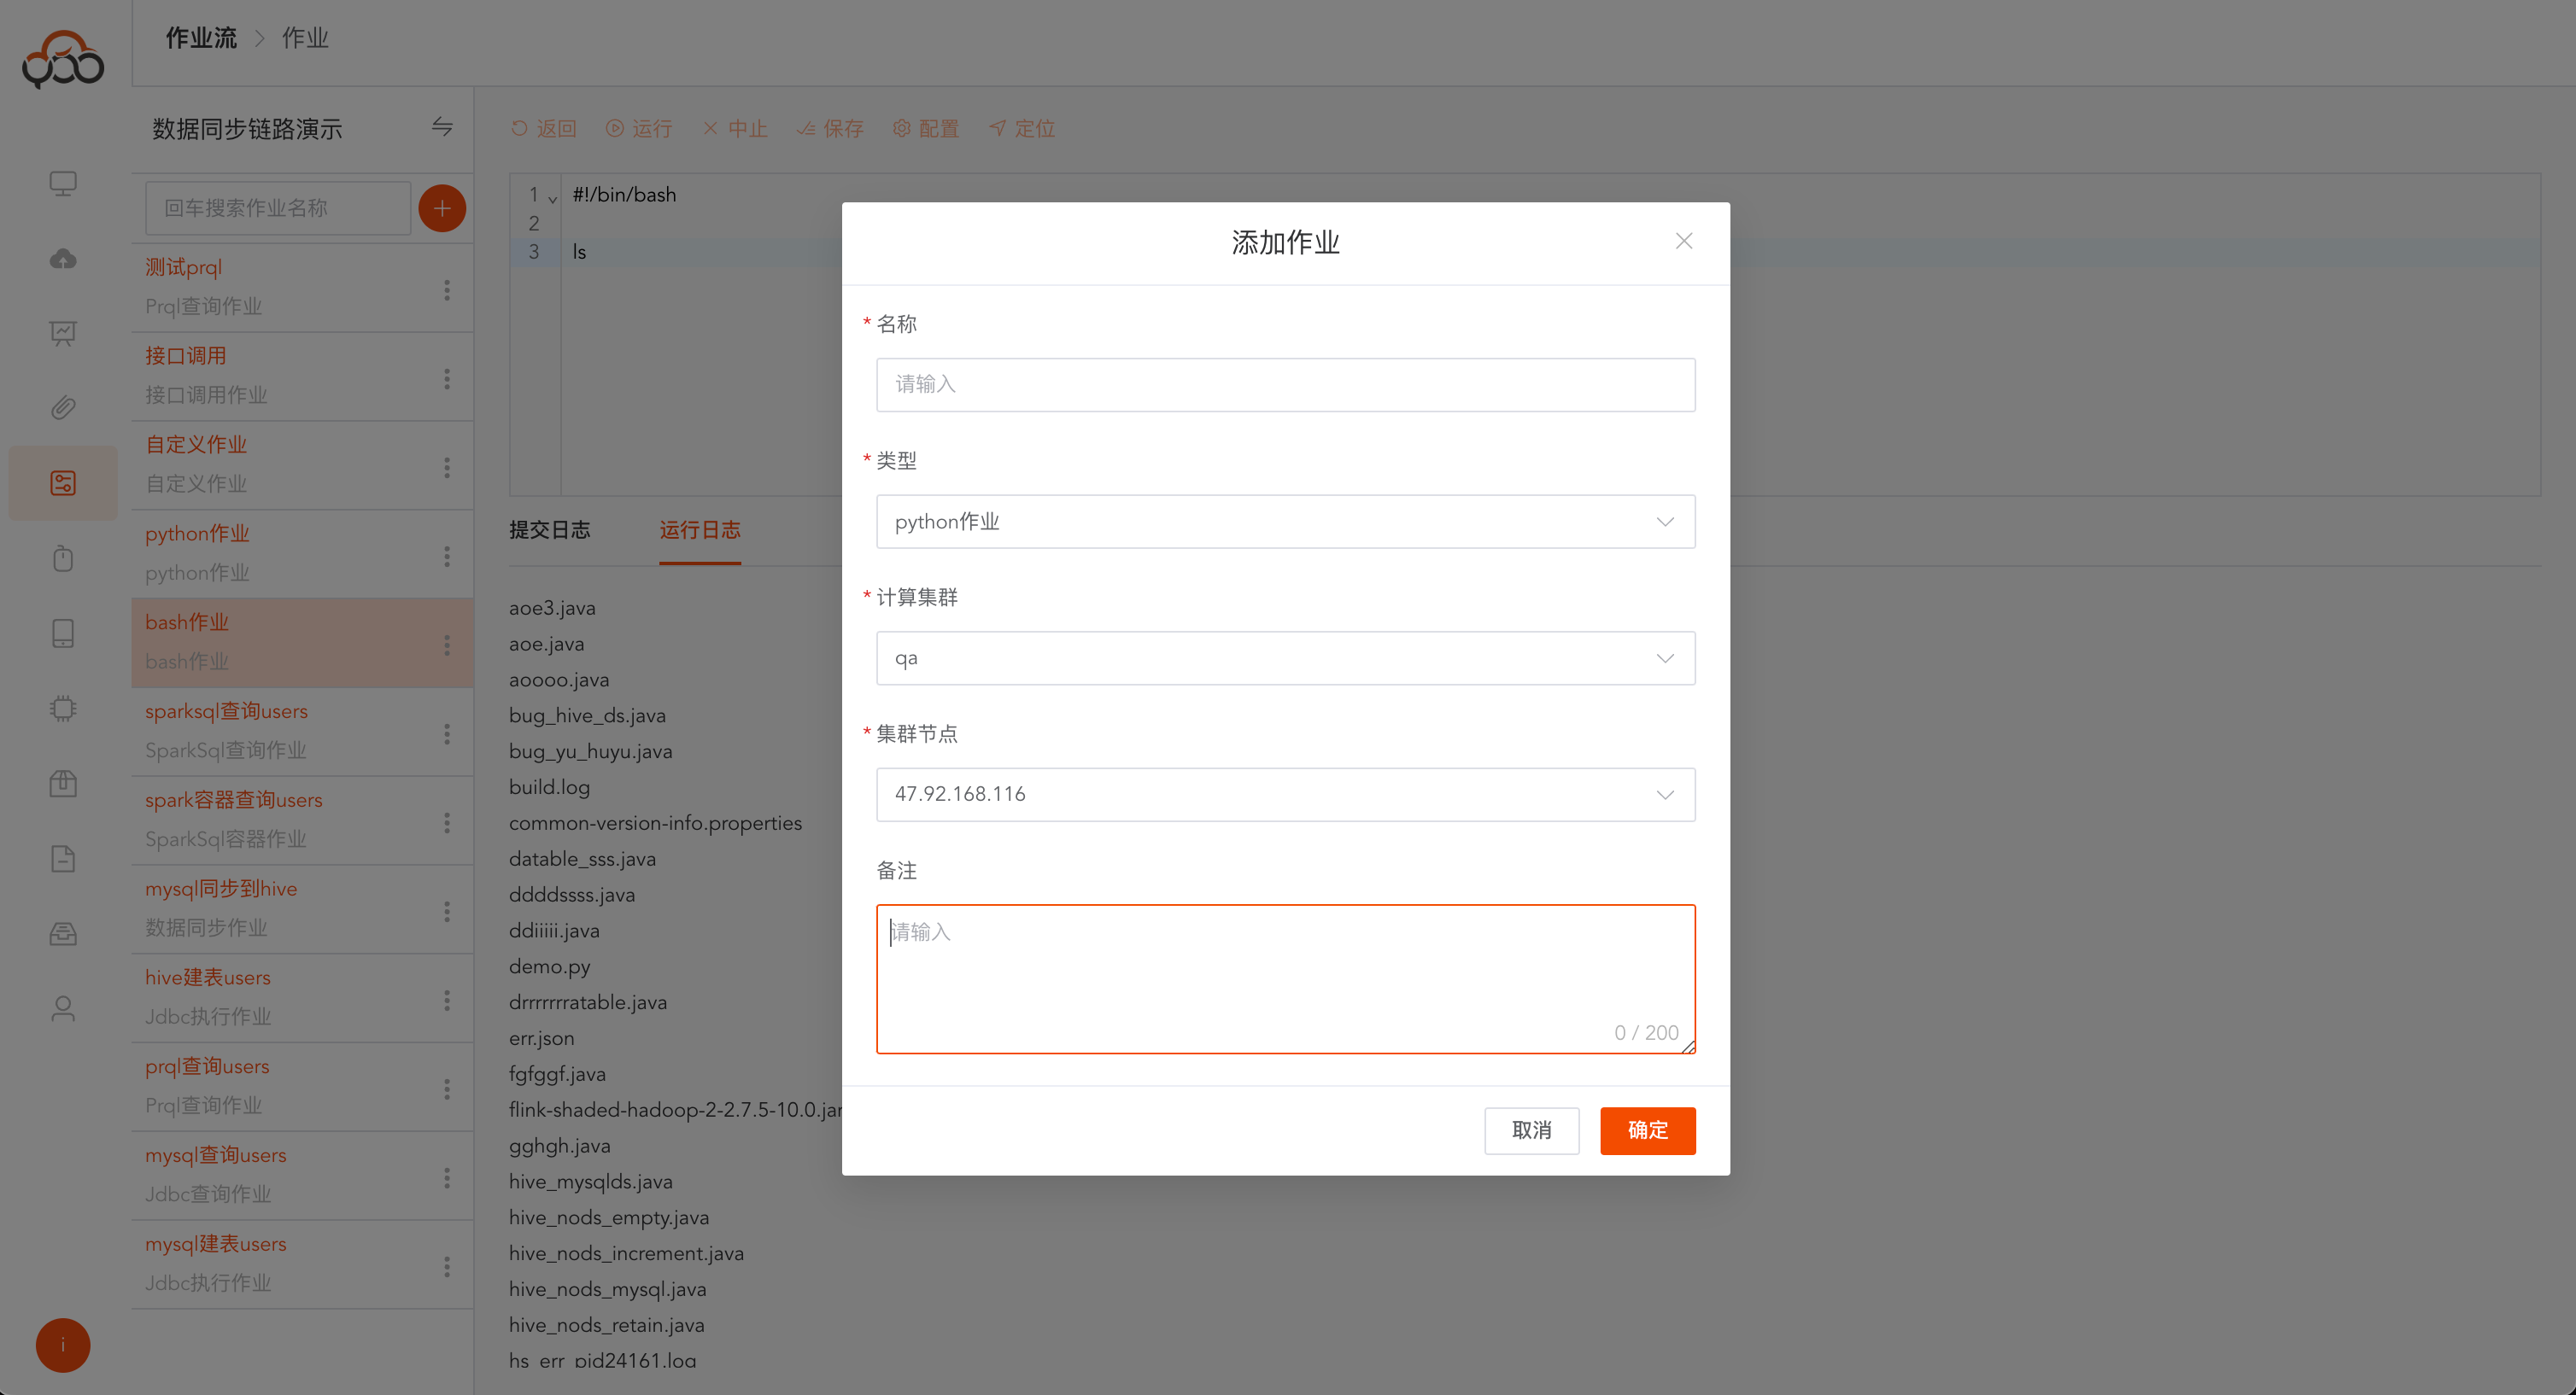Close the 添加作业 dialog with X
The width and height of the screenshot is (2576, 1395).
pos(1684,241)
